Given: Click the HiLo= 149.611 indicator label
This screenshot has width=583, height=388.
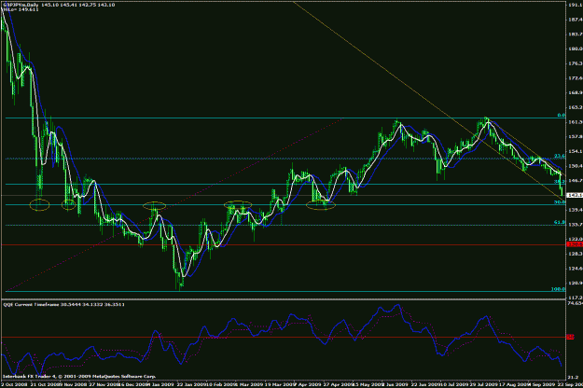Looking at the screenshot, I should click(x=21, y=9).
